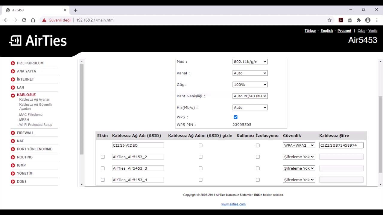Click the ANA SAYFA arrow icon
The image size is (383, 215).
coord(13,71)
